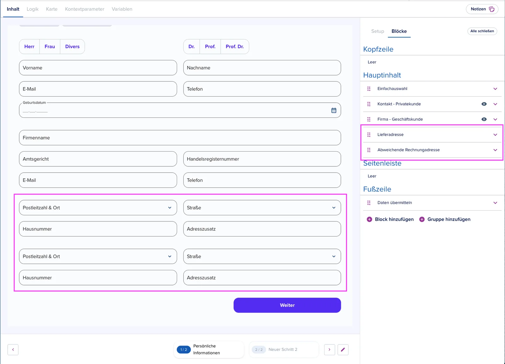Grab the drag handle of Lieferadresse block

[x=369, y=135]
